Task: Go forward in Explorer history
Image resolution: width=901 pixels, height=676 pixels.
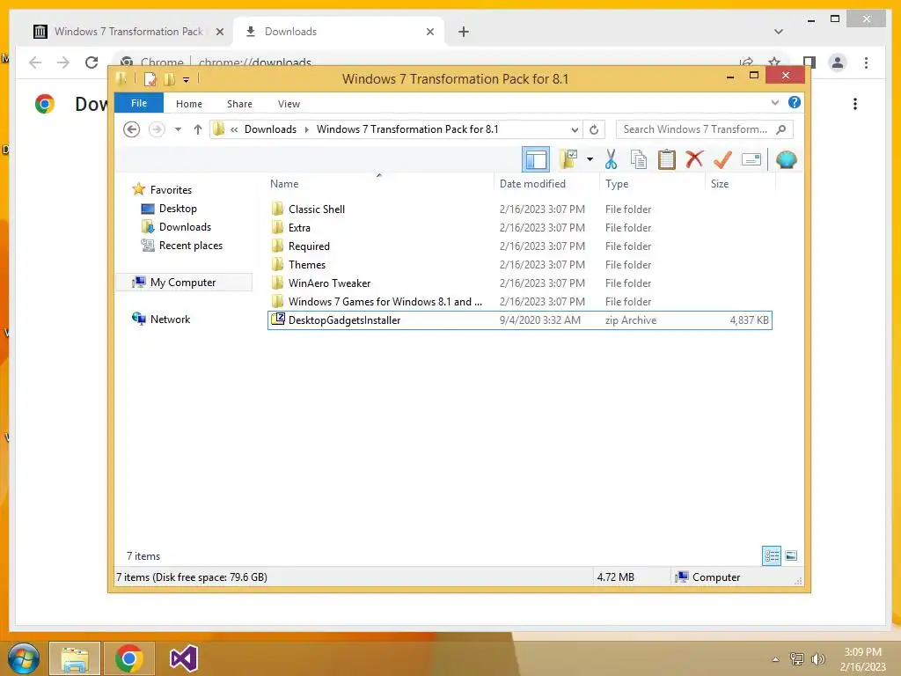Action: pos(157,129)
